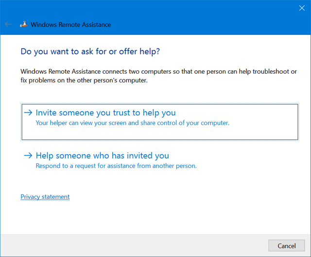Click the text 'Your helper can view your screen'
The width and height of the screenshot is (311, 257).
pos(81,123)
